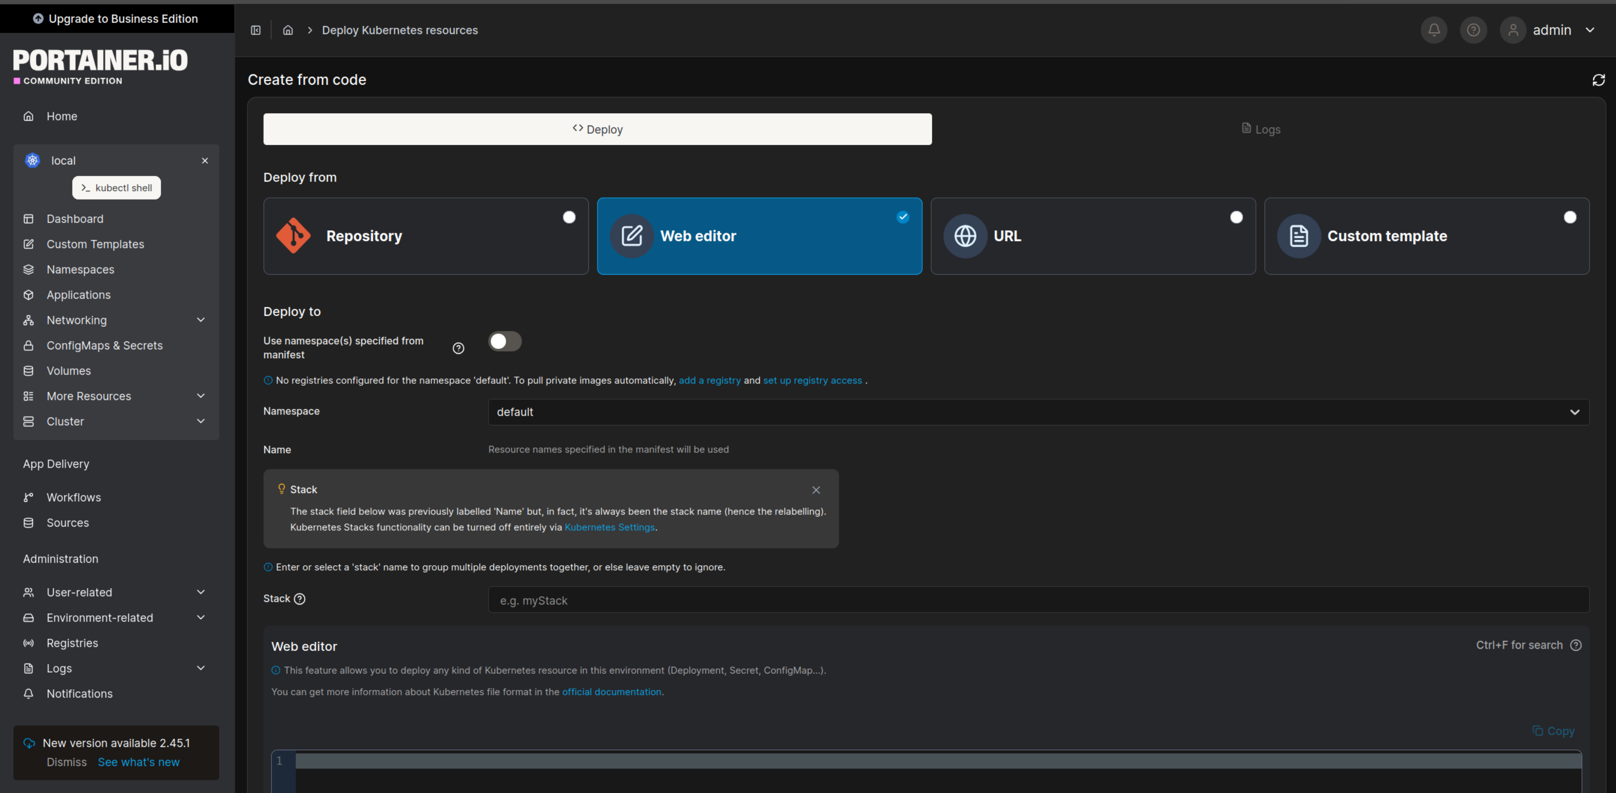Copy the web editor contents
The height and width of the screenshot is (793, 1616).
click(1553, 731)
